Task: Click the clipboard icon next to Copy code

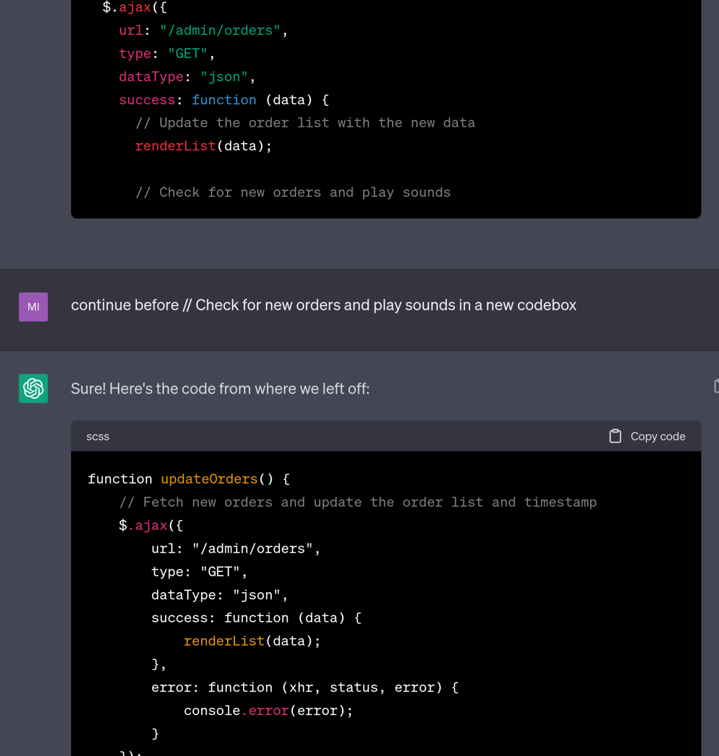Action: [x=615, y=436]
